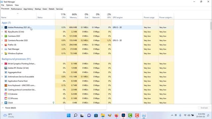
Task: Open the View menu
Action: [17, 5]
